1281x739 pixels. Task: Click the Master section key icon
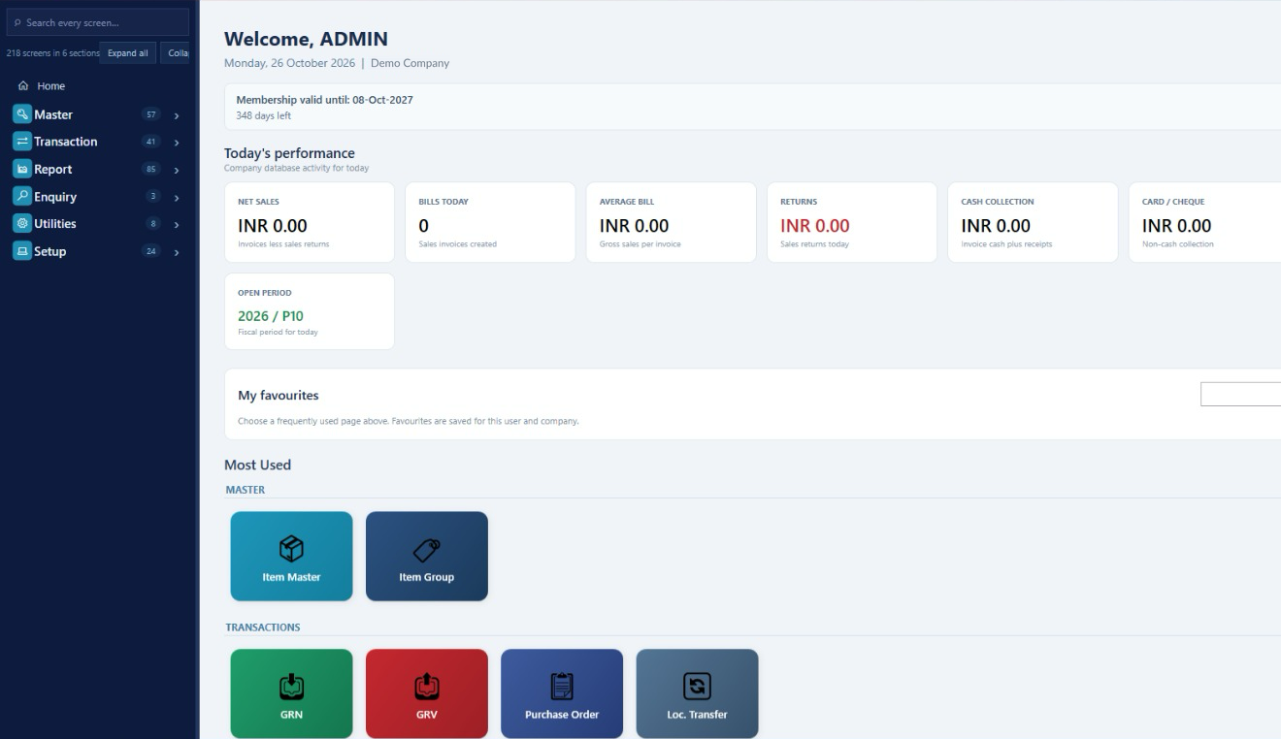click(21, 114)
